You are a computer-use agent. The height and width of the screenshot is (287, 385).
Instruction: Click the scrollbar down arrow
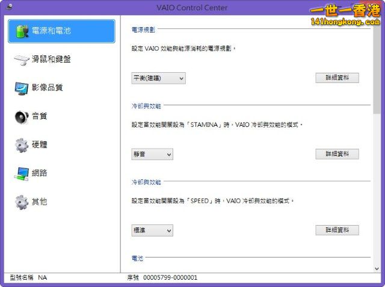377,268
